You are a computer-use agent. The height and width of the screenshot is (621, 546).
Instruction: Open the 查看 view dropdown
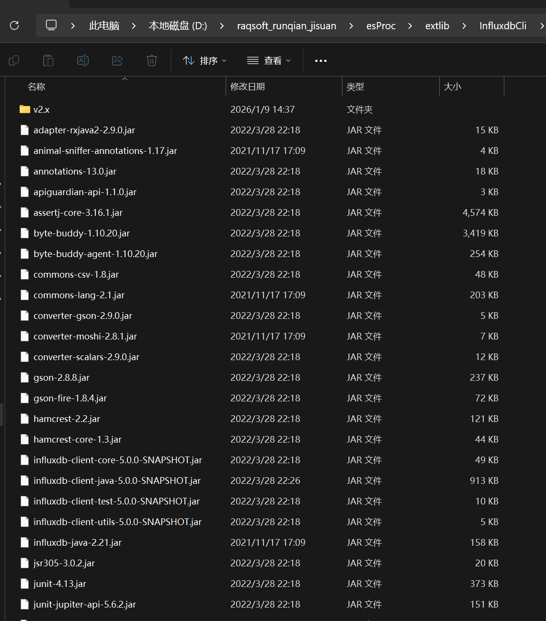[x=269, y=61]
